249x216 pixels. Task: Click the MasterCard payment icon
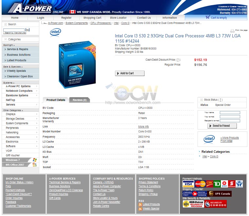pos(200,184)
